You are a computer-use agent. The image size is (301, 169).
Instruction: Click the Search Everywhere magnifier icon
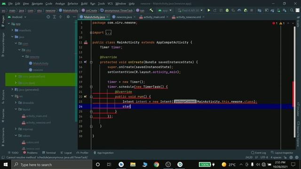[292, 10]
